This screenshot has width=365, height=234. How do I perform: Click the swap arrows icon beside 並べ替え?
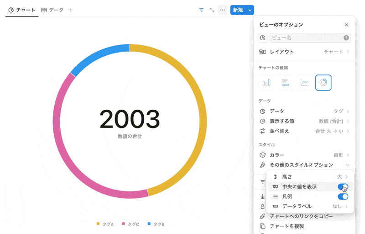(x=263, y=131)
